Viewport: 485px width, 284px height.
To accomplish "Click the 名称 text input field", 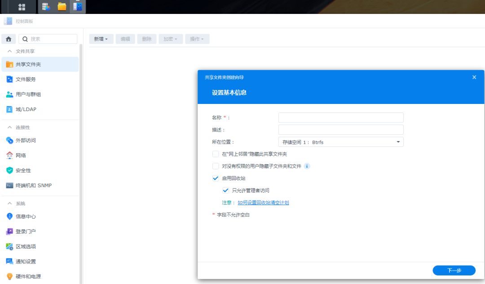I will coord(341,117).
